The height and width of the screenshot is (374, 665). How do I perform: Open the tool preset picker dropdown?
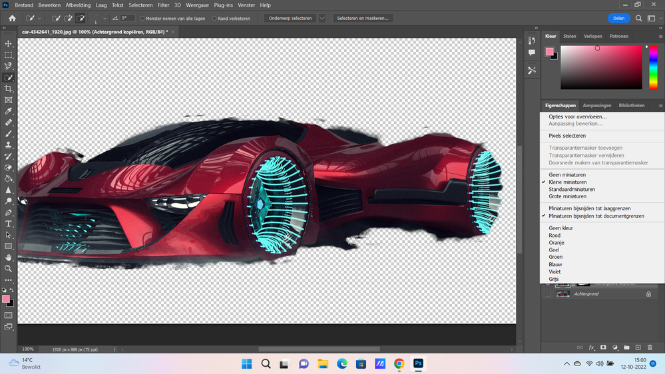(x=39, y=19)
